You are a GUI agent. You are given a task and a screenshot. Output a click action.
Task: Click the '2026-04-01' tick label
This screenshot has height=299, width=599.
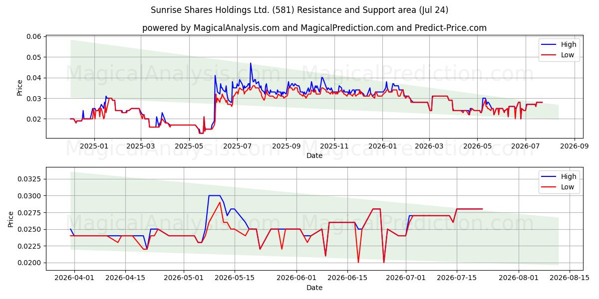pos(74,278)
